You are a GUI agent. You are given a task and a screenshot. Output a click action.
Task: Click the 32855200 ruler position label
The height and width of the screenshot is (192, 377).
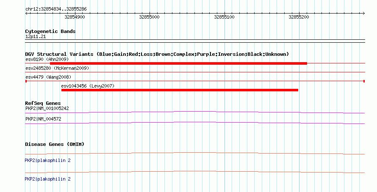pos(299,17)
